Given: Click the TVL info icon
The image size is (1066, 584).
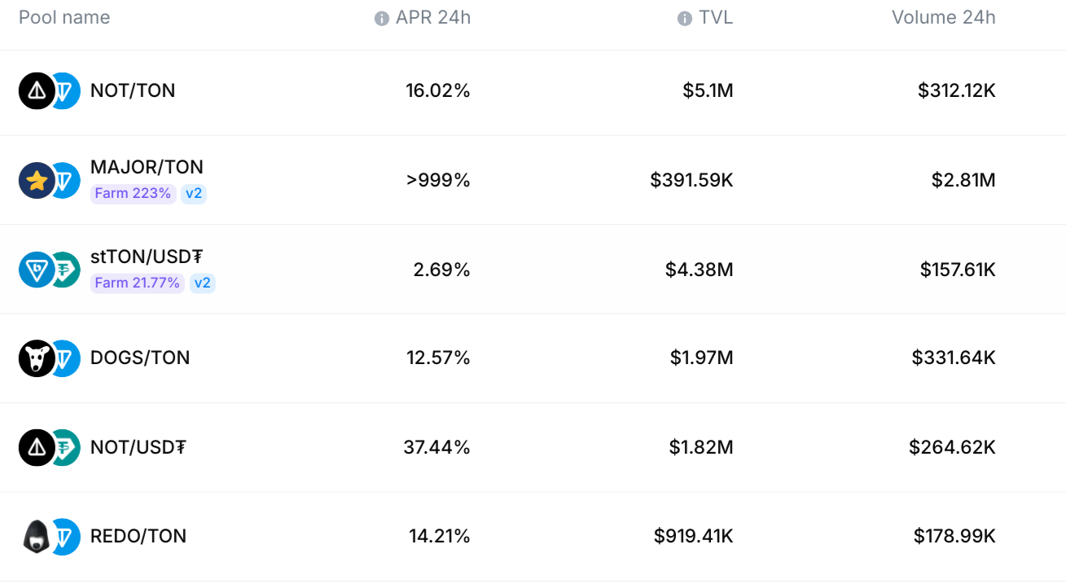Looking at the screenshot, I should [685, 19].
